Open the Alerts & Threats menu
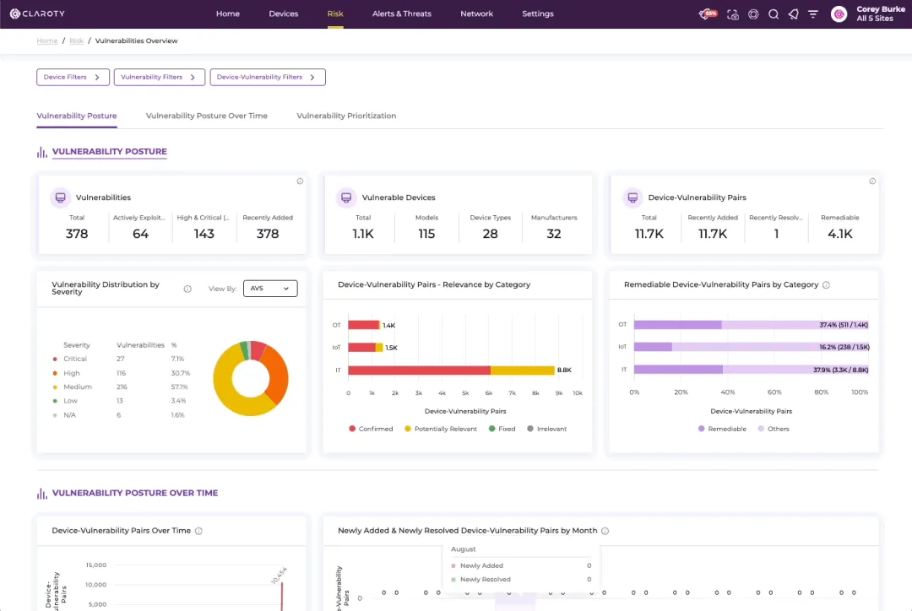This screenshot has height=611, width=912. coord(402,14)
